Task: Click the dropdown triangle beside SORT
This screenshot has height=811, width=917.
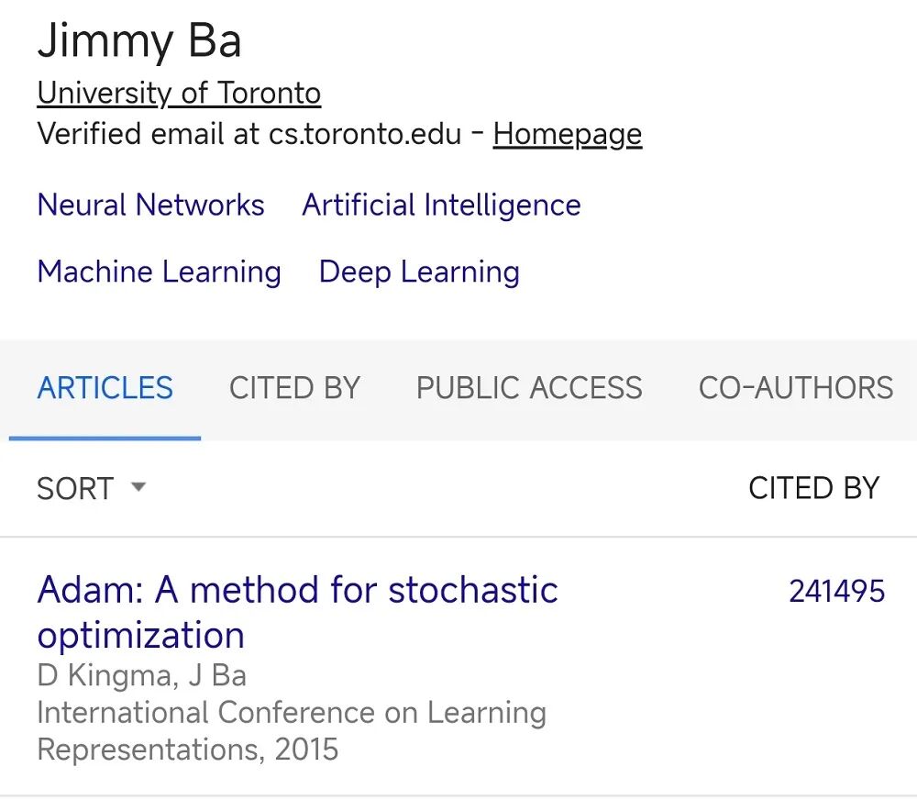Action: 138,488
